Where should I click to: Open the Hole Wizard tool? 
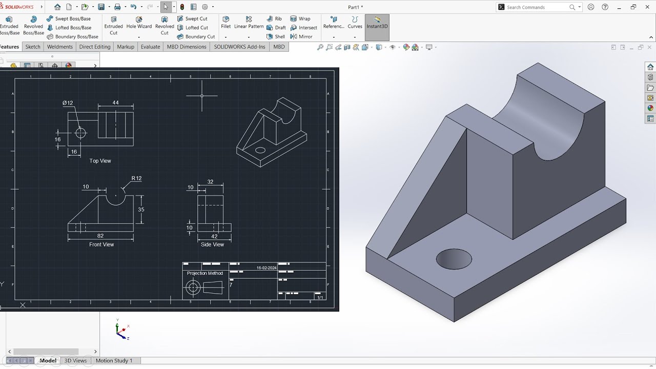139,23
